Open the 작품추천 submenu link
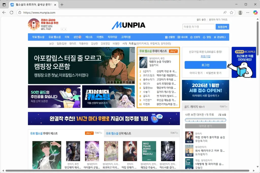The image size is (260, 173). [84, 43]
